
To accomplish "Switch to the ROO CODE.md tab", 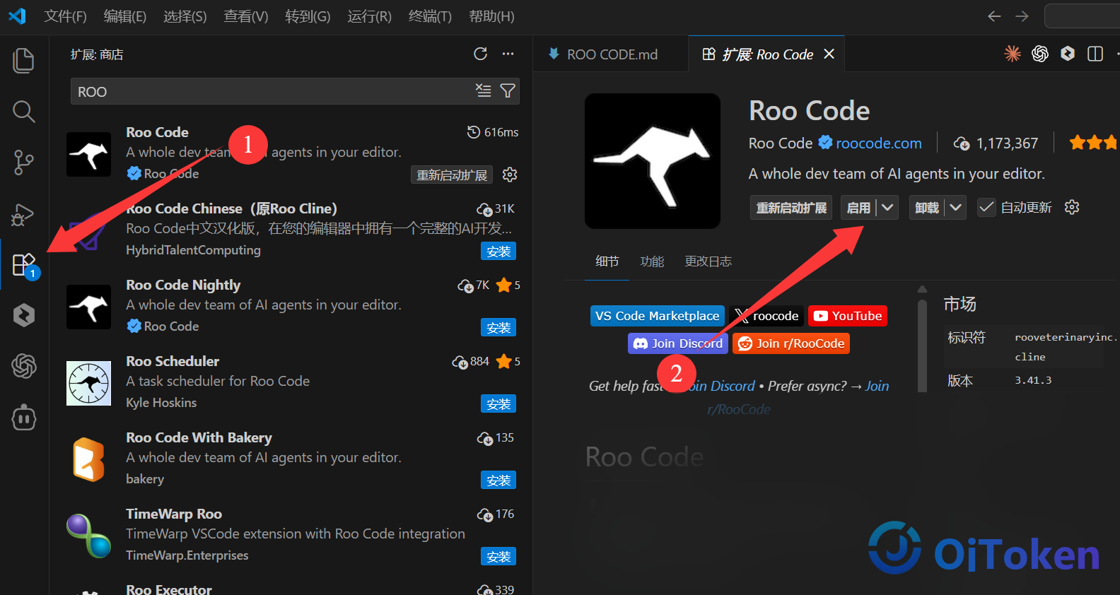I will click(x=611, y=54).
